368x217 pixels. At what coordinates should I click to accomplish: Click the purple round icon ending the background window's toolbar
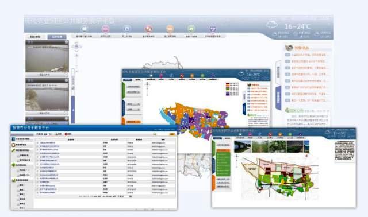(213, 29)
